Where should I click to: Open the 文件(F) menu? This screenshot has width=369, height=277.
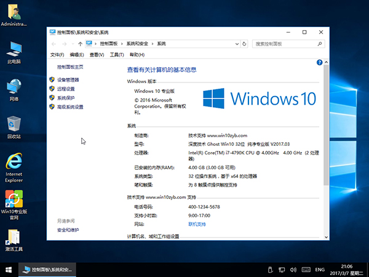tap(57, 55)
